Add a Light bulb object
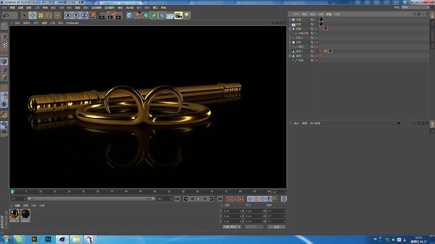Screen dimensions: 435x244 (187, 15)
